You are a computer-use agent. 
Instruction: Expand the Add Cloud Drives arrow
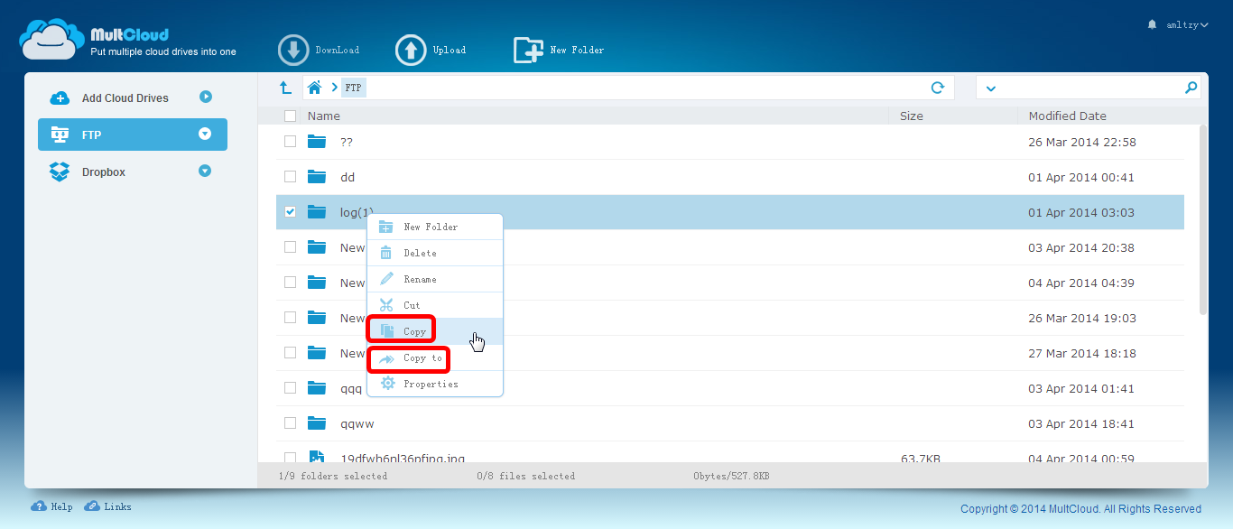click(206, 97)
